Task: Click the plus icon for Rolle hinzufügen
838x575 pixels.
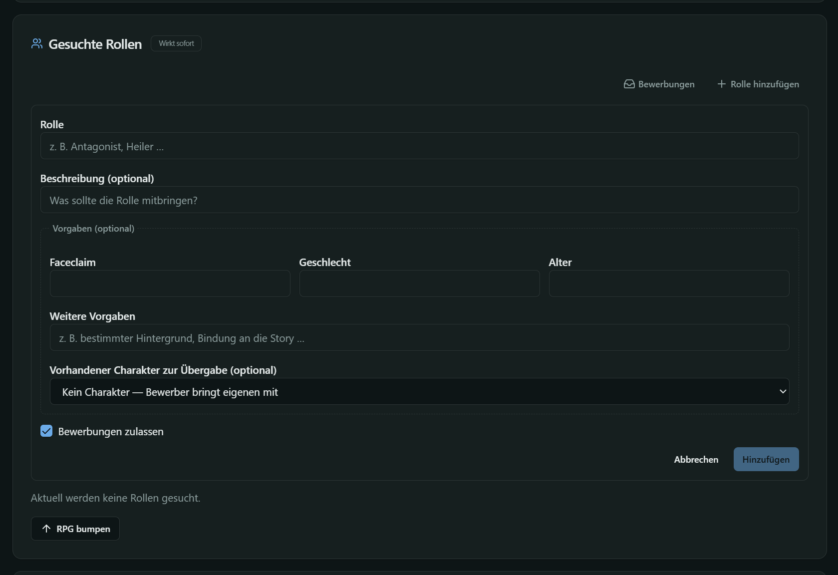Action: pos(721,84)
